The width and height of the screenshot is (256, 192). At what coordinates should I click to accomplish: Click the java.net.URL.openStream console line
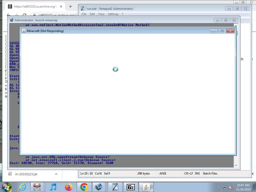(x=67, y=157)
